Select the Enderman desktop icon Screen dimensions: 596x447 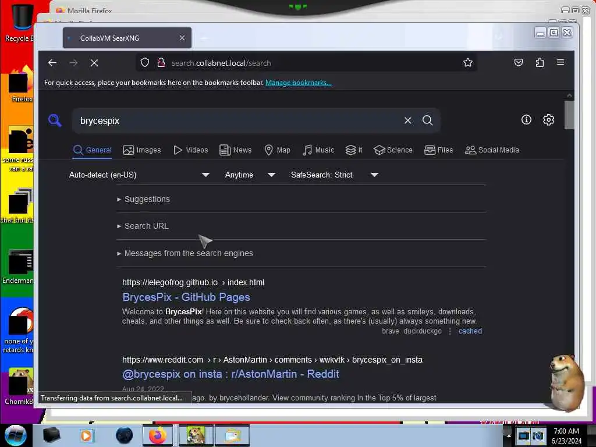18,267
